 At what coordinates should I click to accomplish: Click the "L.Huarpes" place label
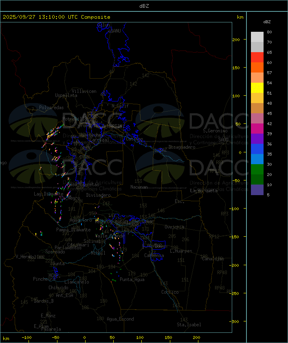click(x=181, y=251)
